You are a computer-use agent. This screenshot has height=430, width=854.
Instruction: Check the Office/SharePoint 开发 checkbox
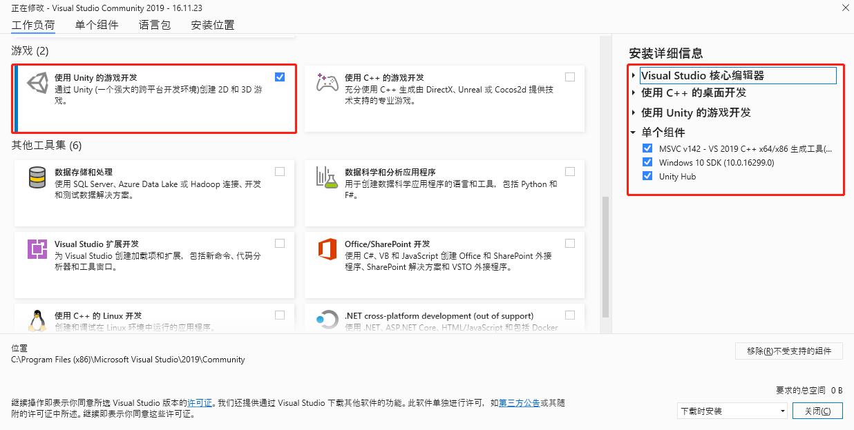coord(570,243)
